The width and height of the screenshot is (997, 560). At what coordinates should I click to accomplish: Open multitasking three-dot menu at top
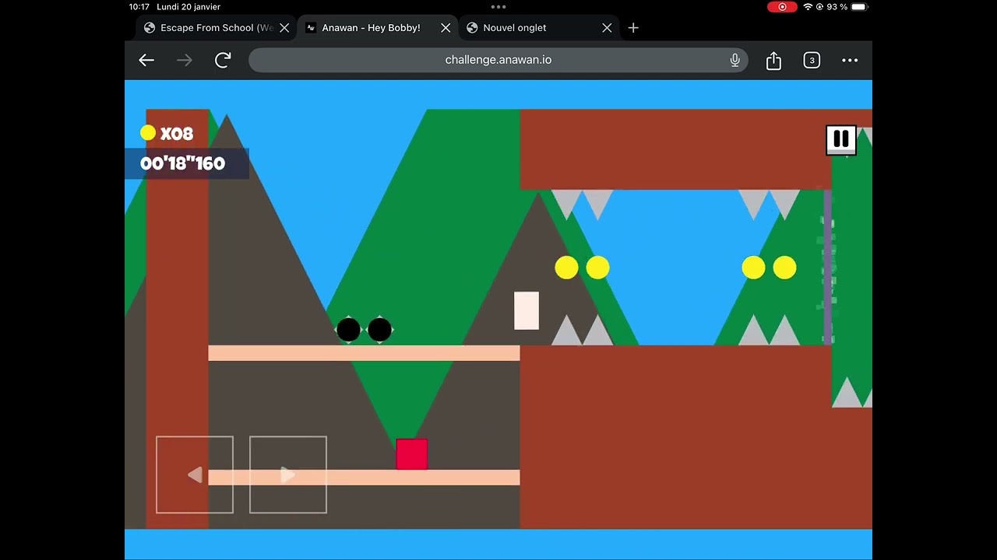[x=498, y=7]
